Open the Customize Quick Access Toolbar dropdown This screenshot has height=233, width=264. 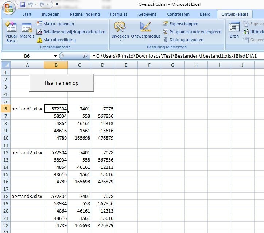tap(57, 5)
